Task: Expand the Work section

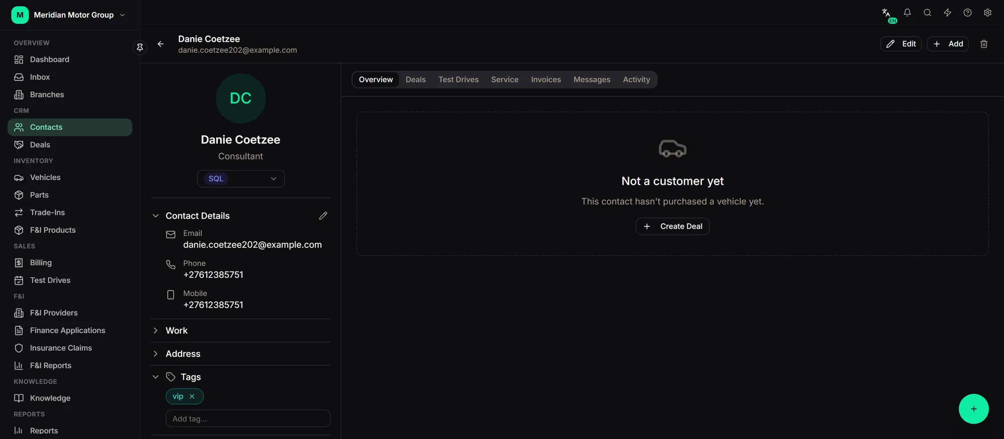Action: pyautogui.click(x=156, y=331)
